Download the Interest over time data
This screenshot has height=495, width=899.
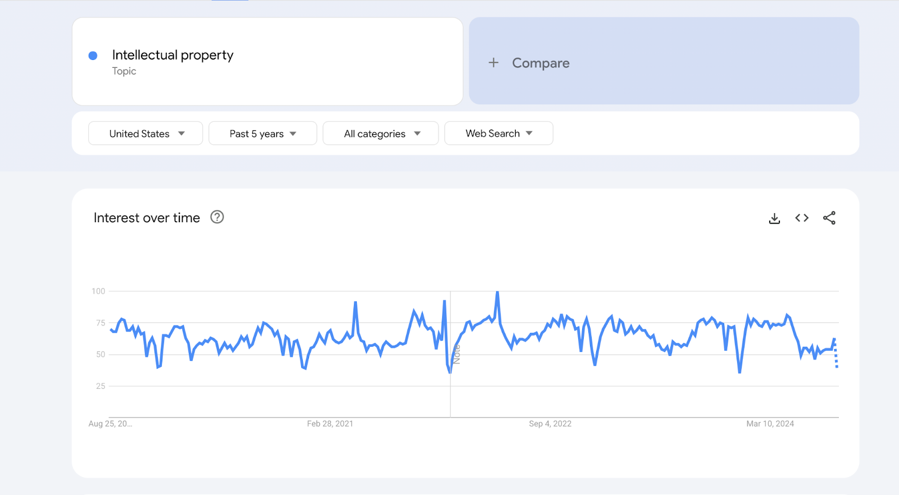(774, 218)
